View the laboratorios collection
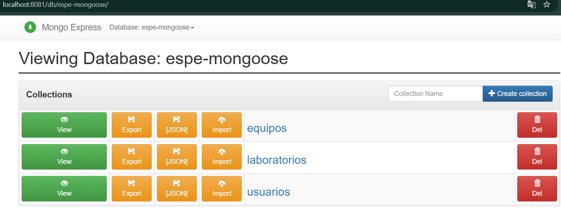Viewport: 561px width, 212px height. point(64,157)
